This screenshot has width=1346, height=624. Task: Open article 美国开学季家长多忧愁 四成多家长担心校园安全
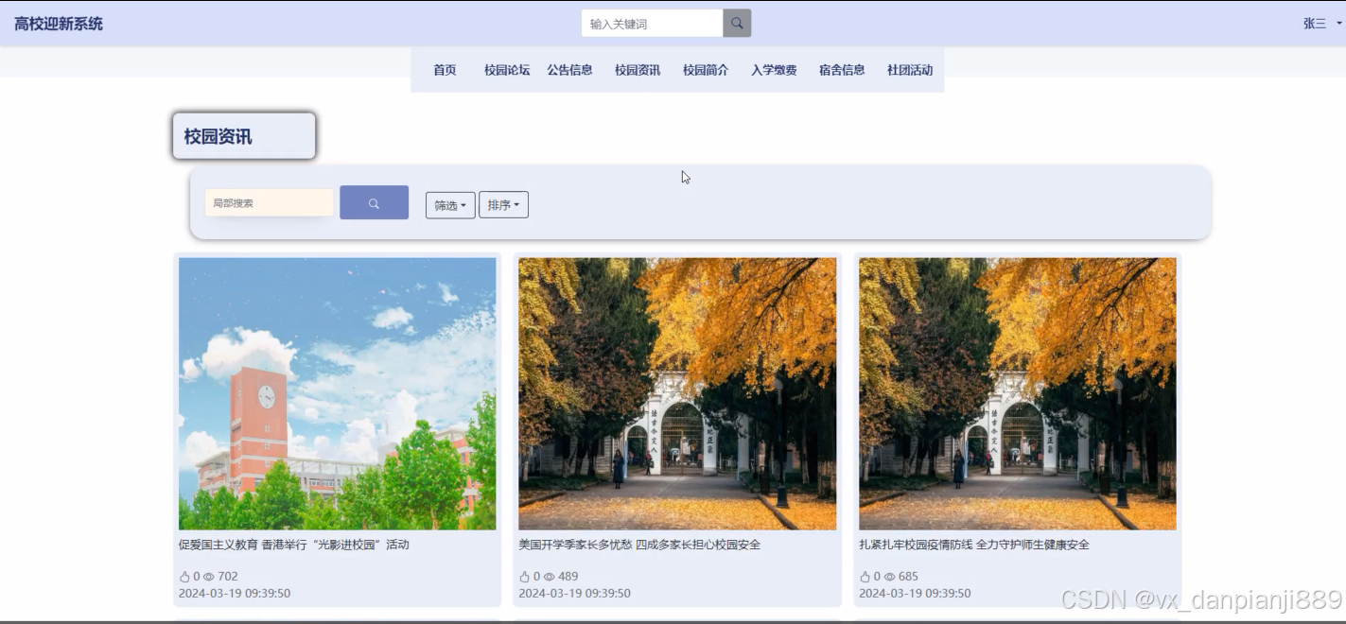pyautogui.click(x=639, y=545)
